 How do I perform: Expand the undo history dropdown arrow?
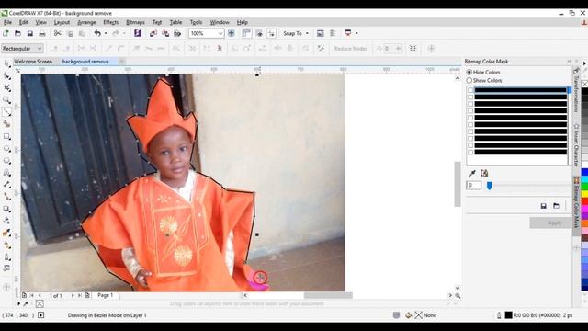(106, 33)
